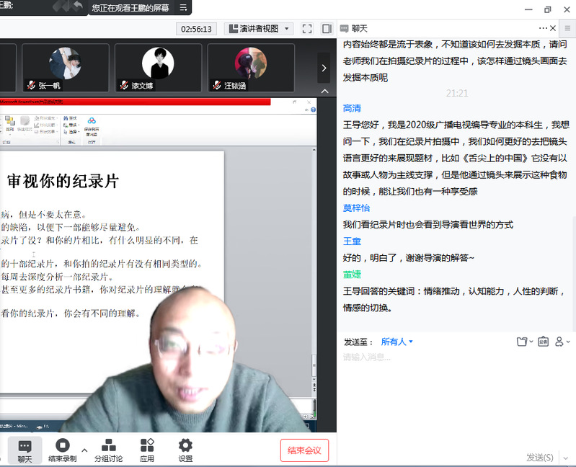Open the 演讲者视图 view dropdown
The width and height of the screenshot is (576, 467).
(258, 29)
